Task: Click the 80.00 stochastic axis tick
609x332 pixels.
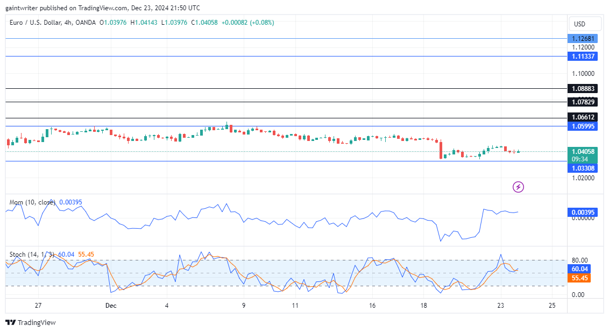Action: pos(579,260)
